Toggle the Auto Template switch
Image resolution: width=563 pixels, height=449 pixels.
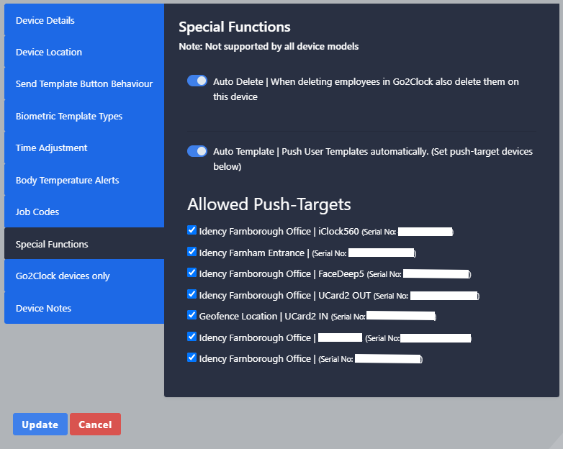tap(197, 151)
